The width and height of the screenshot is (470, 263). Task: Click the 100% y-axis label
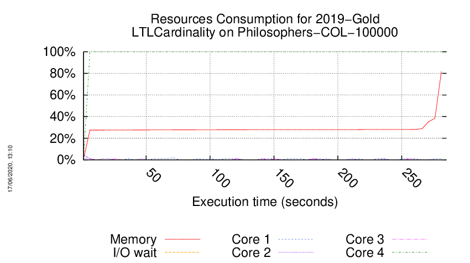[x=59, y=51]
